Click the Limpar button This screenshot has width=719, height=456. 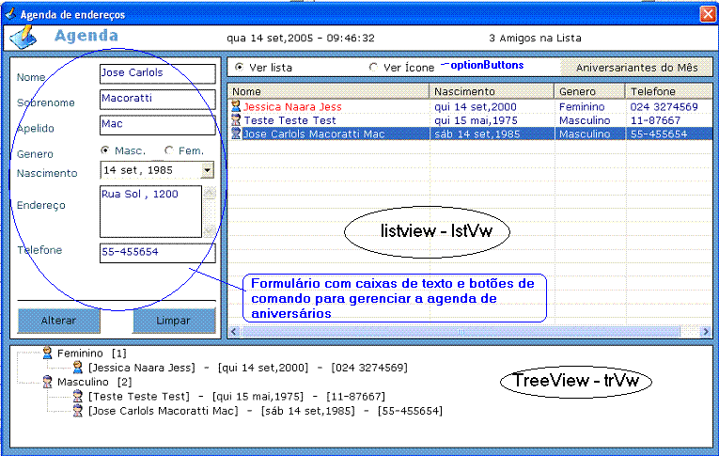coord(174,321)
